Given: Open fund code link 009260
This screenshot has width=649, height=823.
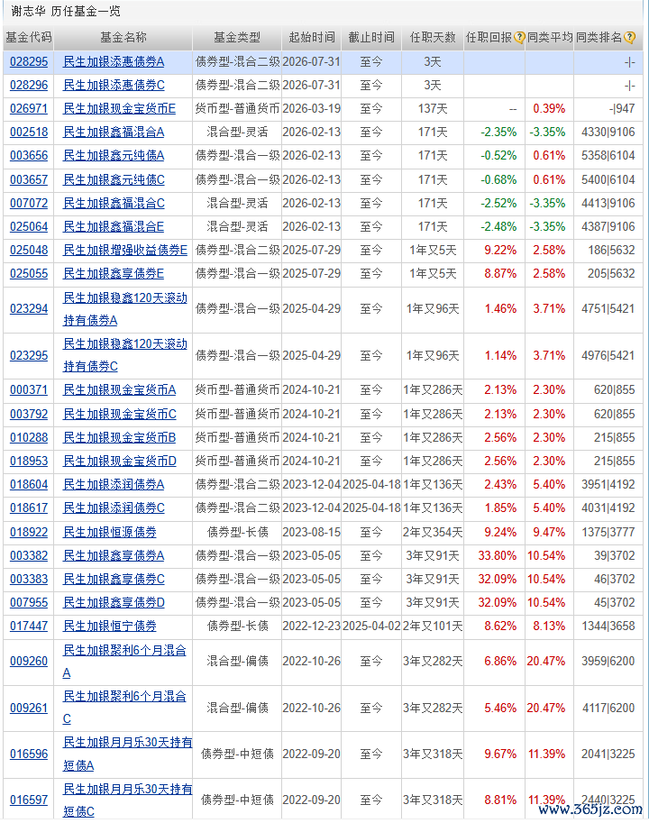Looking at the screenshot, I should coord(29,662).
